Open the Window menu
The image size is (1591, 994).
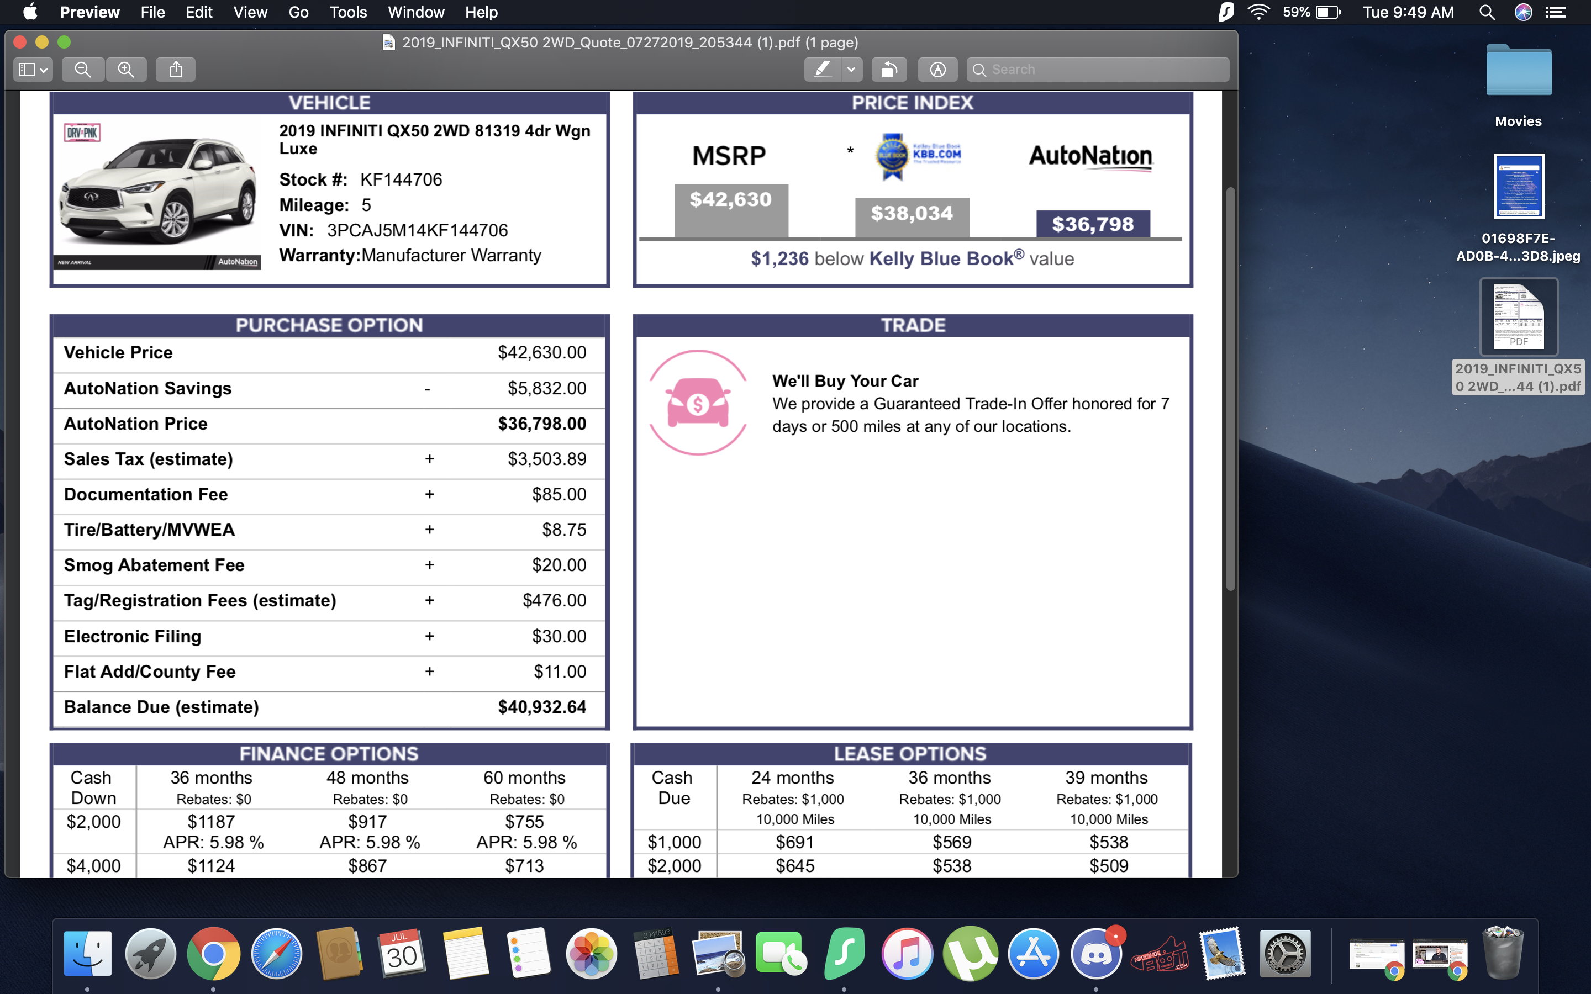[416, 12]
